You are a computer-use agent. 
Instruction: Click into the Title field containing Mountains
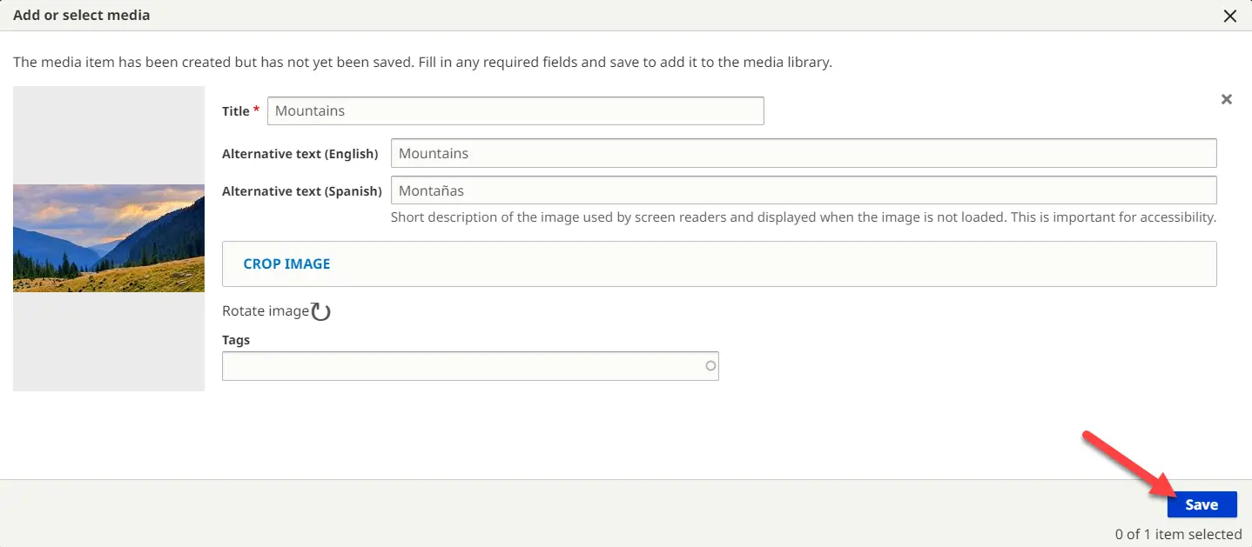point(515,110)
